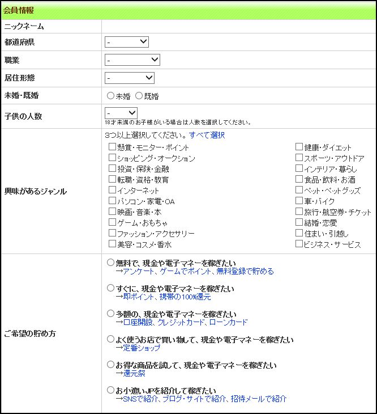Open the 子供の人数 dropdown
The image size is (377, 414).
coord(121,113)
